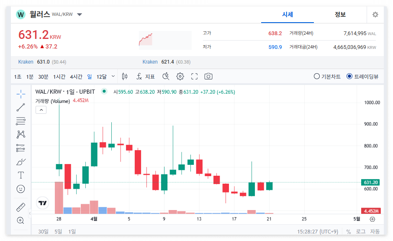393x241 pixels.
Task: Click the 4.452M volume axis label
Action: [x=371, y=211]
